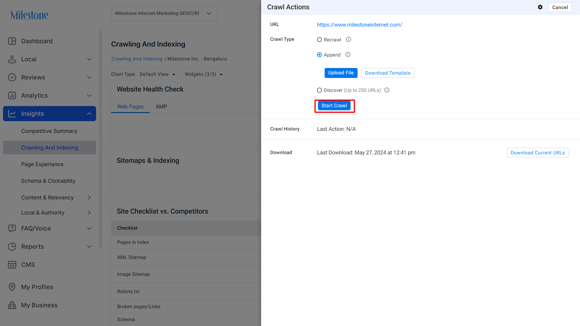Click the Local sidebar icon
Screen dimensions: 580x326
(x=12, y=59)
